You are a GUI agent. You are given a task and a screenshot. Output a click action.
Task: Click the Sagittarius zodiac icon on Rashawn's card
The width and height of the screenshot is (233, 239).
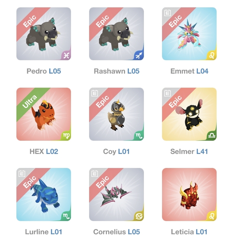tap(139, 56)
